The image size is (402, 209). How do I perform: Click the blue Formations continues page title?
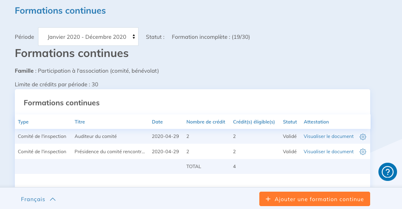(x=60, y=11)
